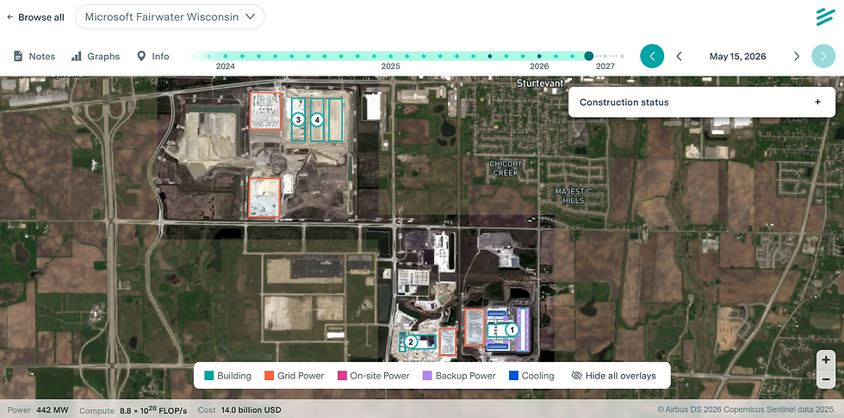Select the timeline dot above 2024 label

[x=225, y=56]
